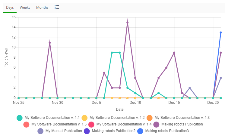
Task: Click the v. 1.4 pink legend circle
Action: 92,124
